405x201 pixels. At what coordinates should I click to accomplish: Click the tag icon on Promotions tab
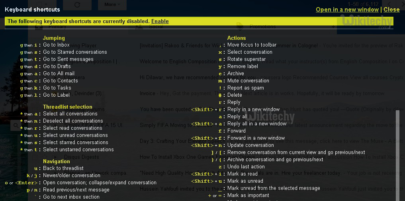[240, 27]
